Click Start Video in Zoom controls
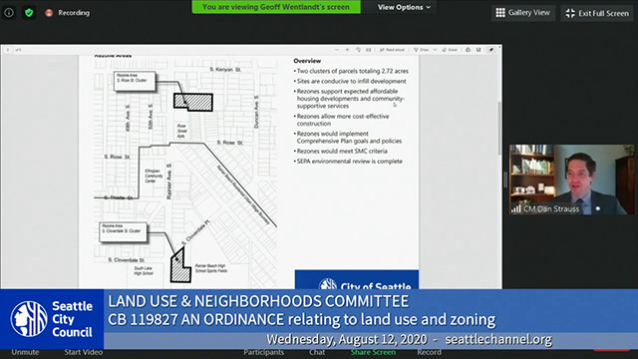This screenshot has height=359, width=638. click(84, 352)
